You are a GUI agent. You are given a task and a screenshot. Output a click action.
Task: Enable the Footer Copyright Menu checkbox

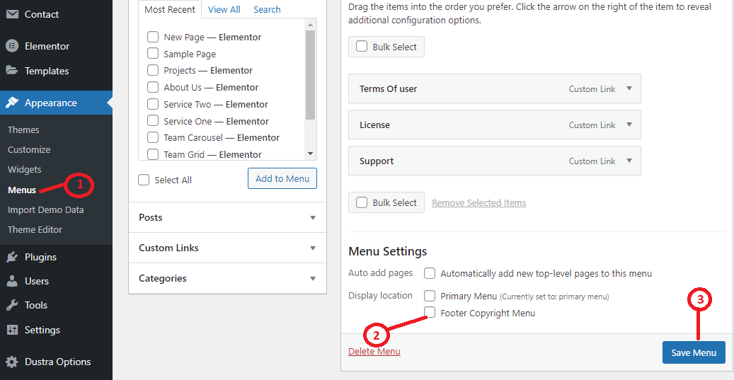point(430,312)
